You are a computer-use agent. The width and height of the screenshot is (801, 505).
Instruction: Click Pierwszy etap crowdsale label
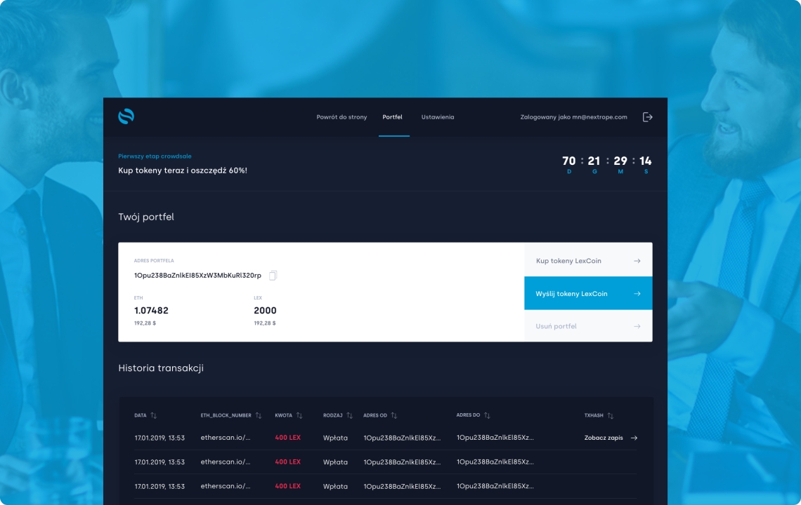[155, 156]
